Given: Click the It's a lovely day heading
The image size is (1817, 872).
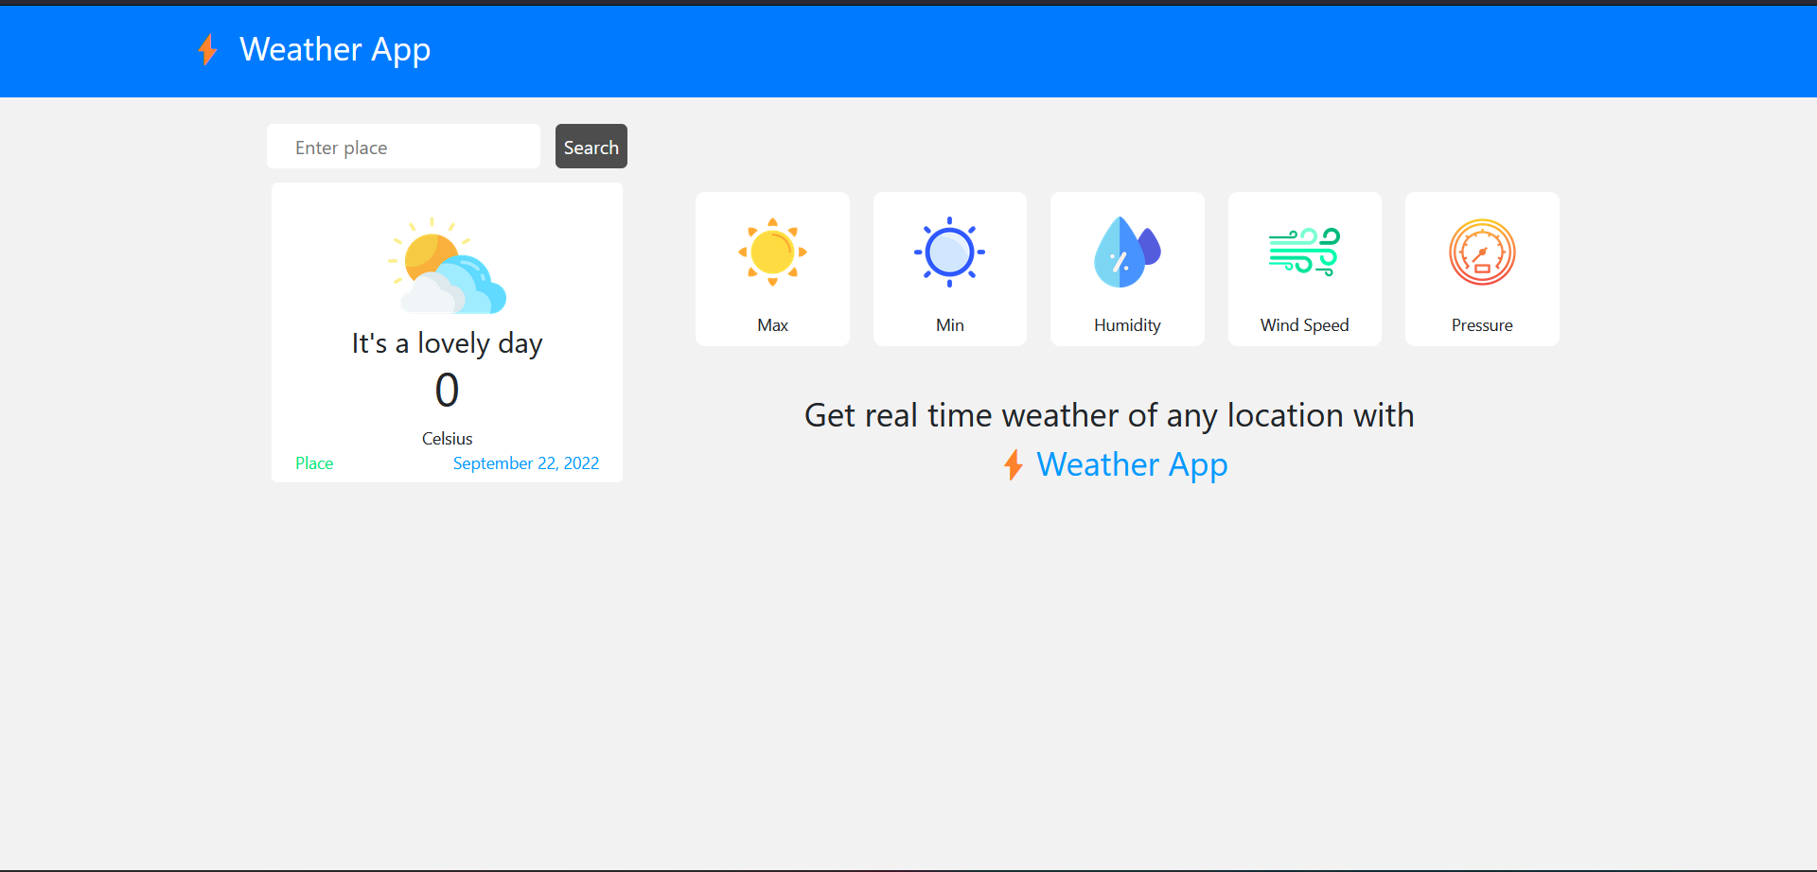Looking at the screenshot, I should 446,342.
